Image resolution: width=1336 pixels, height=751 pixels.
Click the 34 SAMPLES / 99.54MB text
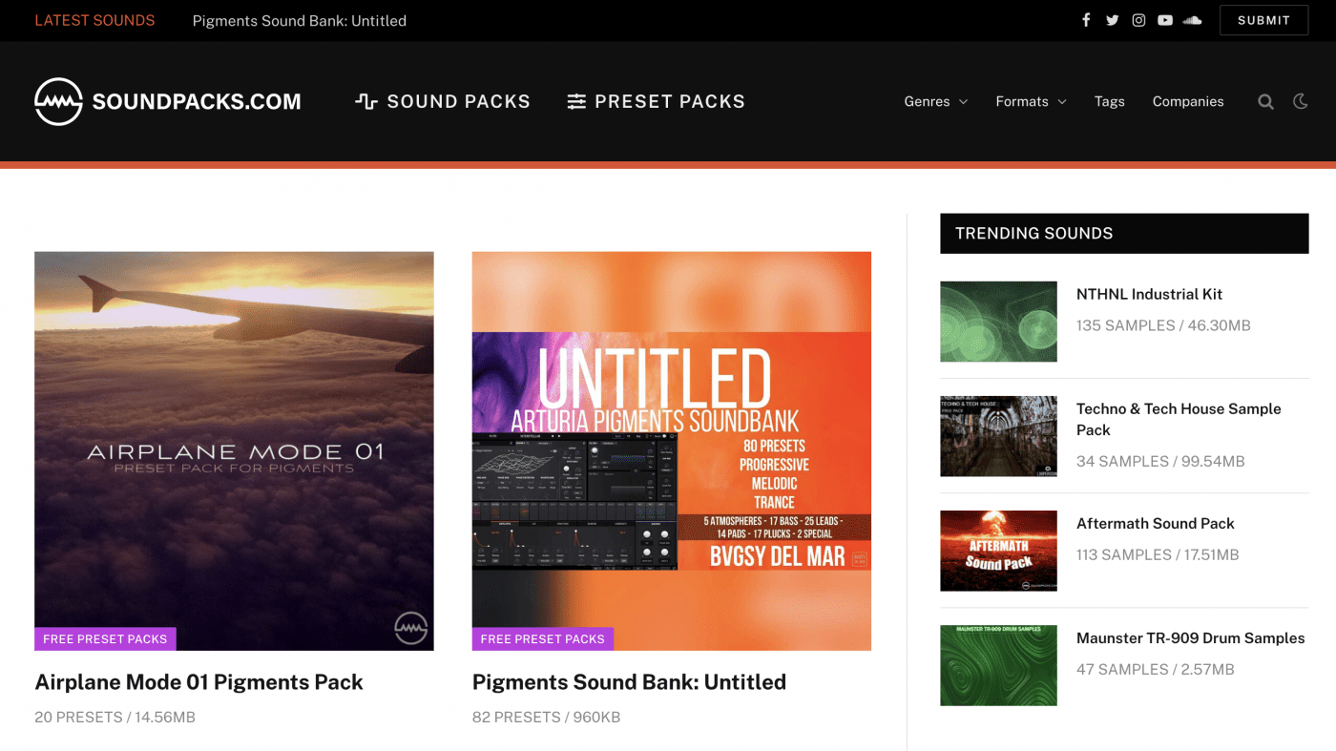(1160, 461)
